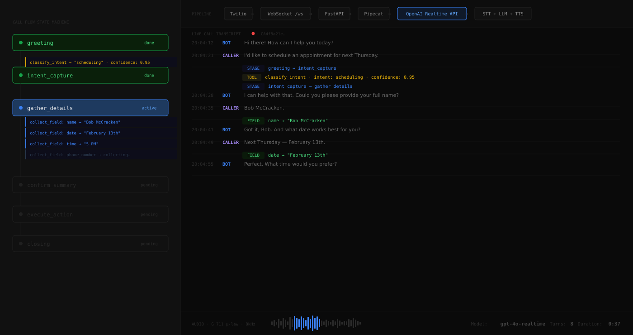Click timestamp 20:04:55
633x335 pixels.
[x=203, y=164]
